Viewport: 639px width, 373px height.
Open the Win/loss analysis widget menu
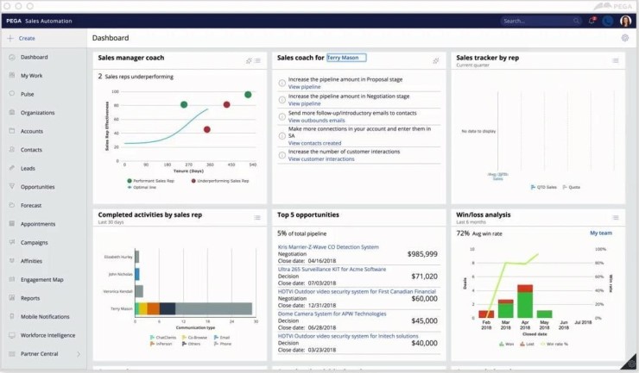point(616,218)
